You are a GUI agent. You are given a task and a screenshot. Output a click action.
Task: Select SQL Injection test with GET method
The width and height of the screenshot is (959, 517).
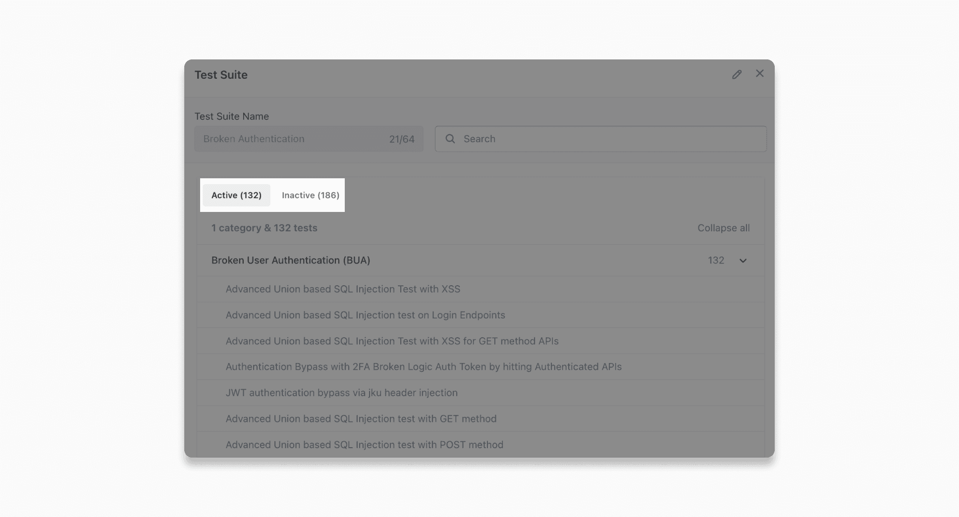pos(480,418)
